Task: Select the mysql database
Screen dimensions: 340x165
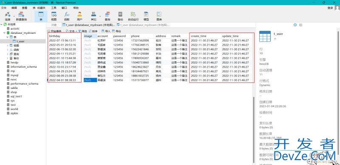Action: click(x=14, y=75)
